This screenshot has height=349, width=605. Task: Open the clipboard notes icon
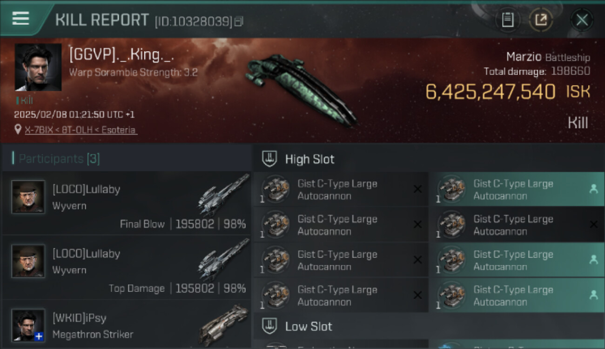[508, 20]
